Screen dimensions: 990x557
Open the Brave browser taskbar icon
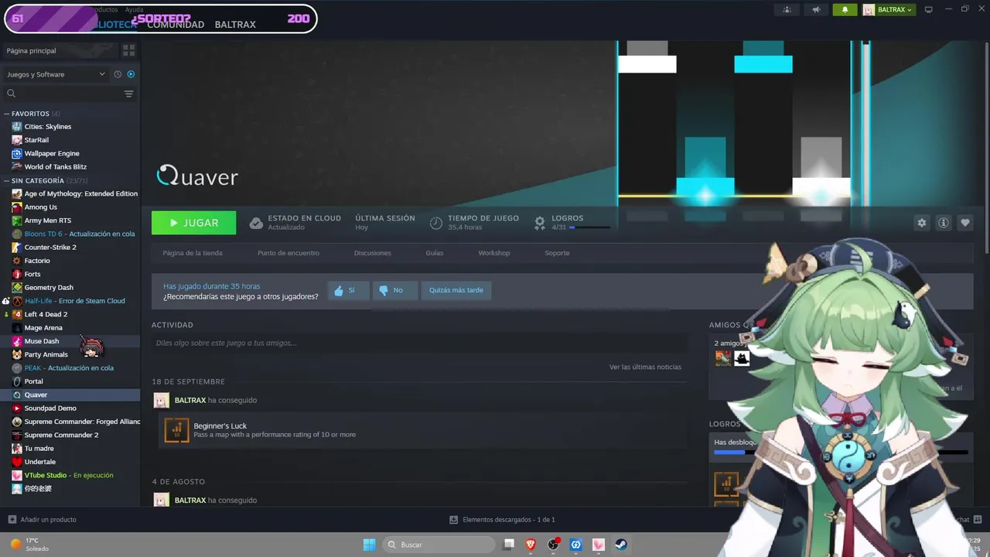[531, 545]
